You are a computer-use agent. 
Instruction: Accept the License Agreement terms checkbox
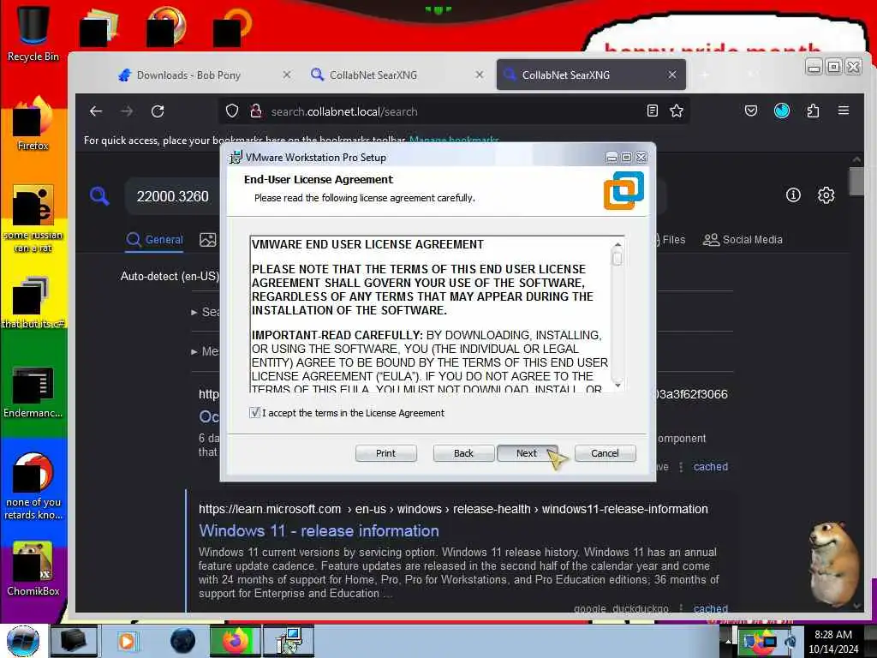[255, 413]
